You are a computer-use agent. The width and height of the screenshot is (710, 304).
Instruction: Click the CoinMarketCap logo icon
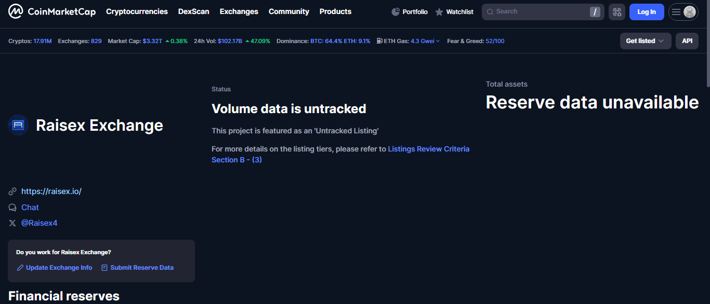tap(16, 11)
